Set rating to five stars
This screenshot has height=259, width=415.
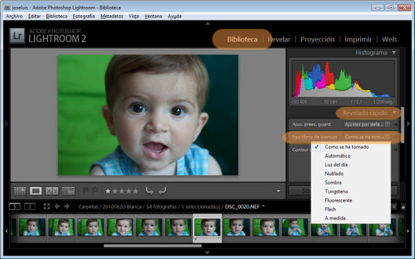tap(136, 191)
